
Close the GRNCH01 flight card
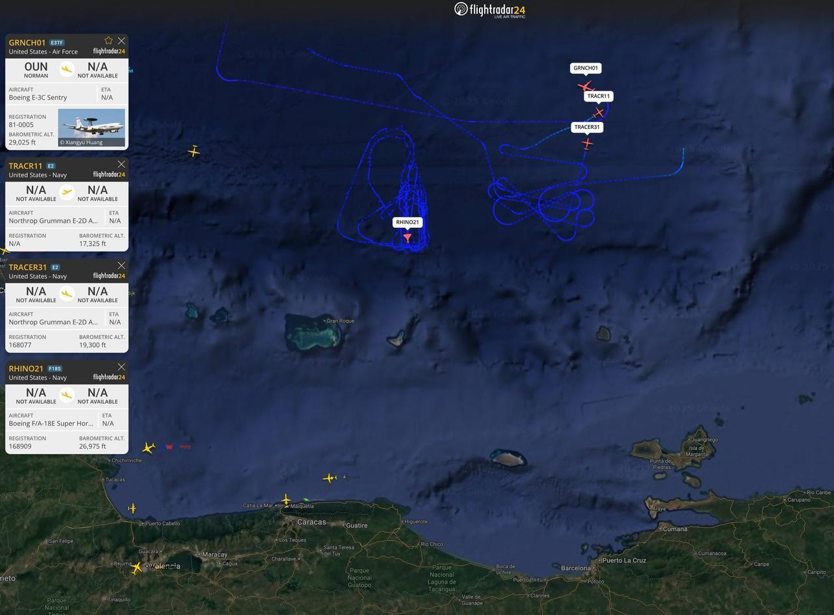121,40
